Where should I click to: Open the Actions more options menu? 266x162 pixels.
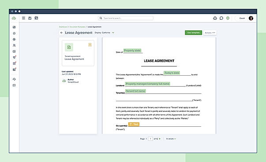[210, 33]
